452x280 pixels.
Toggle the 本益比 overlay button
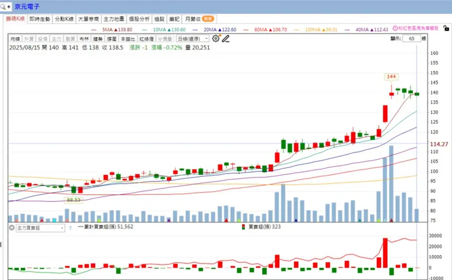128,38
